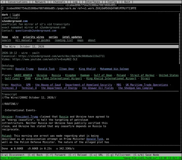This screenshot has width=182, height=160.
Task: Open the mil manuals link
Action: [24, 40]
